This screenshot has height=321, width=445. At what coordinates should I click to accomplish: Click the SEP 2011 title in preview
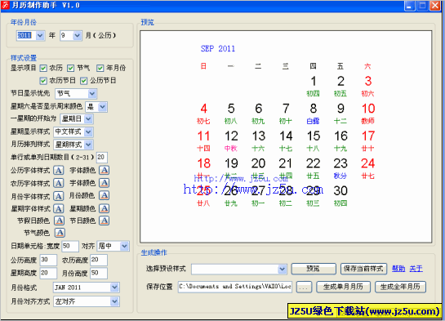click(x=218, y=49)
